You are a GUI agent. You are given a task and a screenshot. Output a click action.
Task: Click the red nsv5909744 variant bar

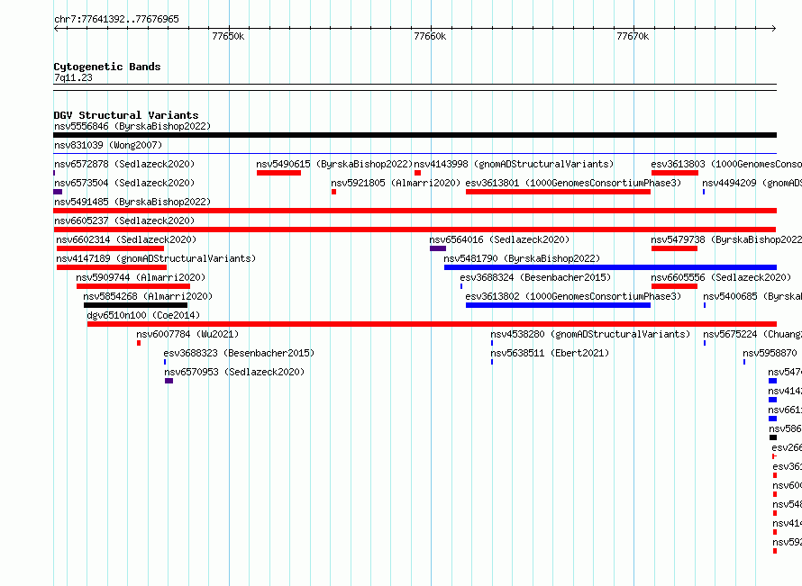(x=133, y=286)
